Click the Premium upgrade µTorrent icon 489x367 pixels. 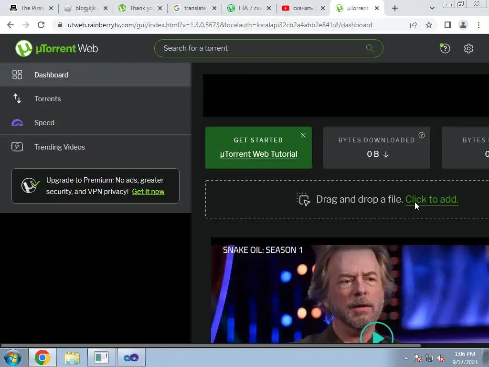click(30, 186)
